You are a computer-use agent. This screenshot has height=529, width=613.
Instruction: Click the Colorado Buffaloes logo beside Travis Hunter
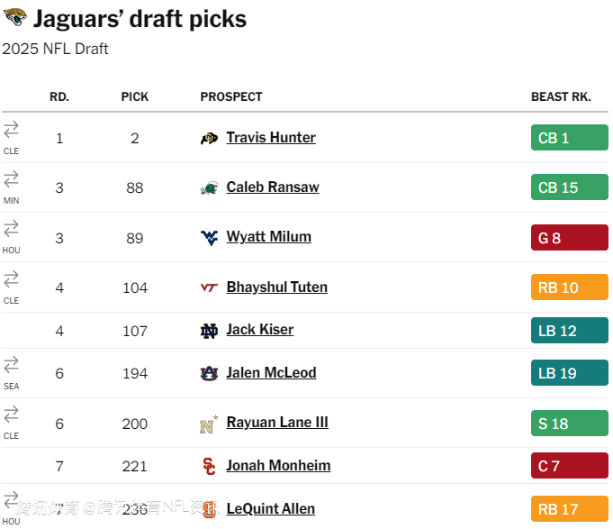[x=209, y=138]
